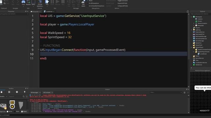Select ReplicatedFirst in Explorer
Viewport: 211px width, 118px height.
tap(199, 34)
